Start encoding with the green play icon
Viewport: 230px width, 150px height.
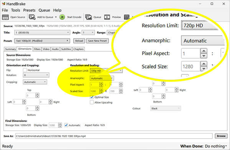point(62,17)
